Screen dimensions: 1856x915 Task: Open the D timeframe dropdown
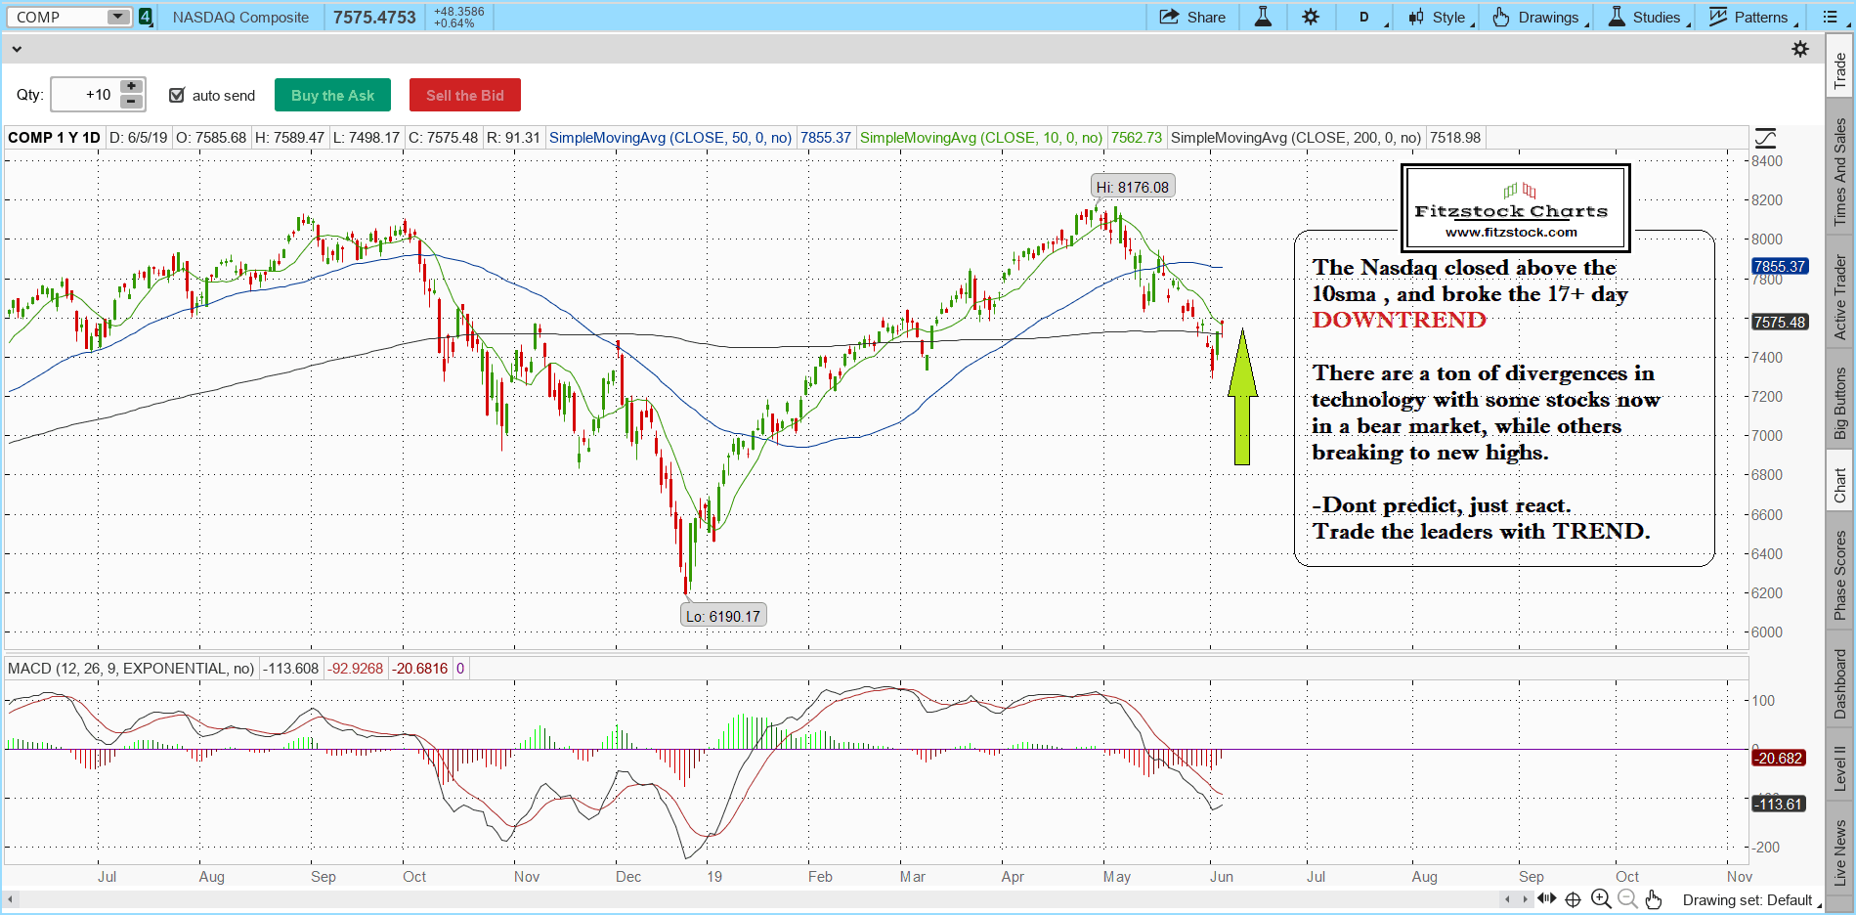pos(1370,17)
